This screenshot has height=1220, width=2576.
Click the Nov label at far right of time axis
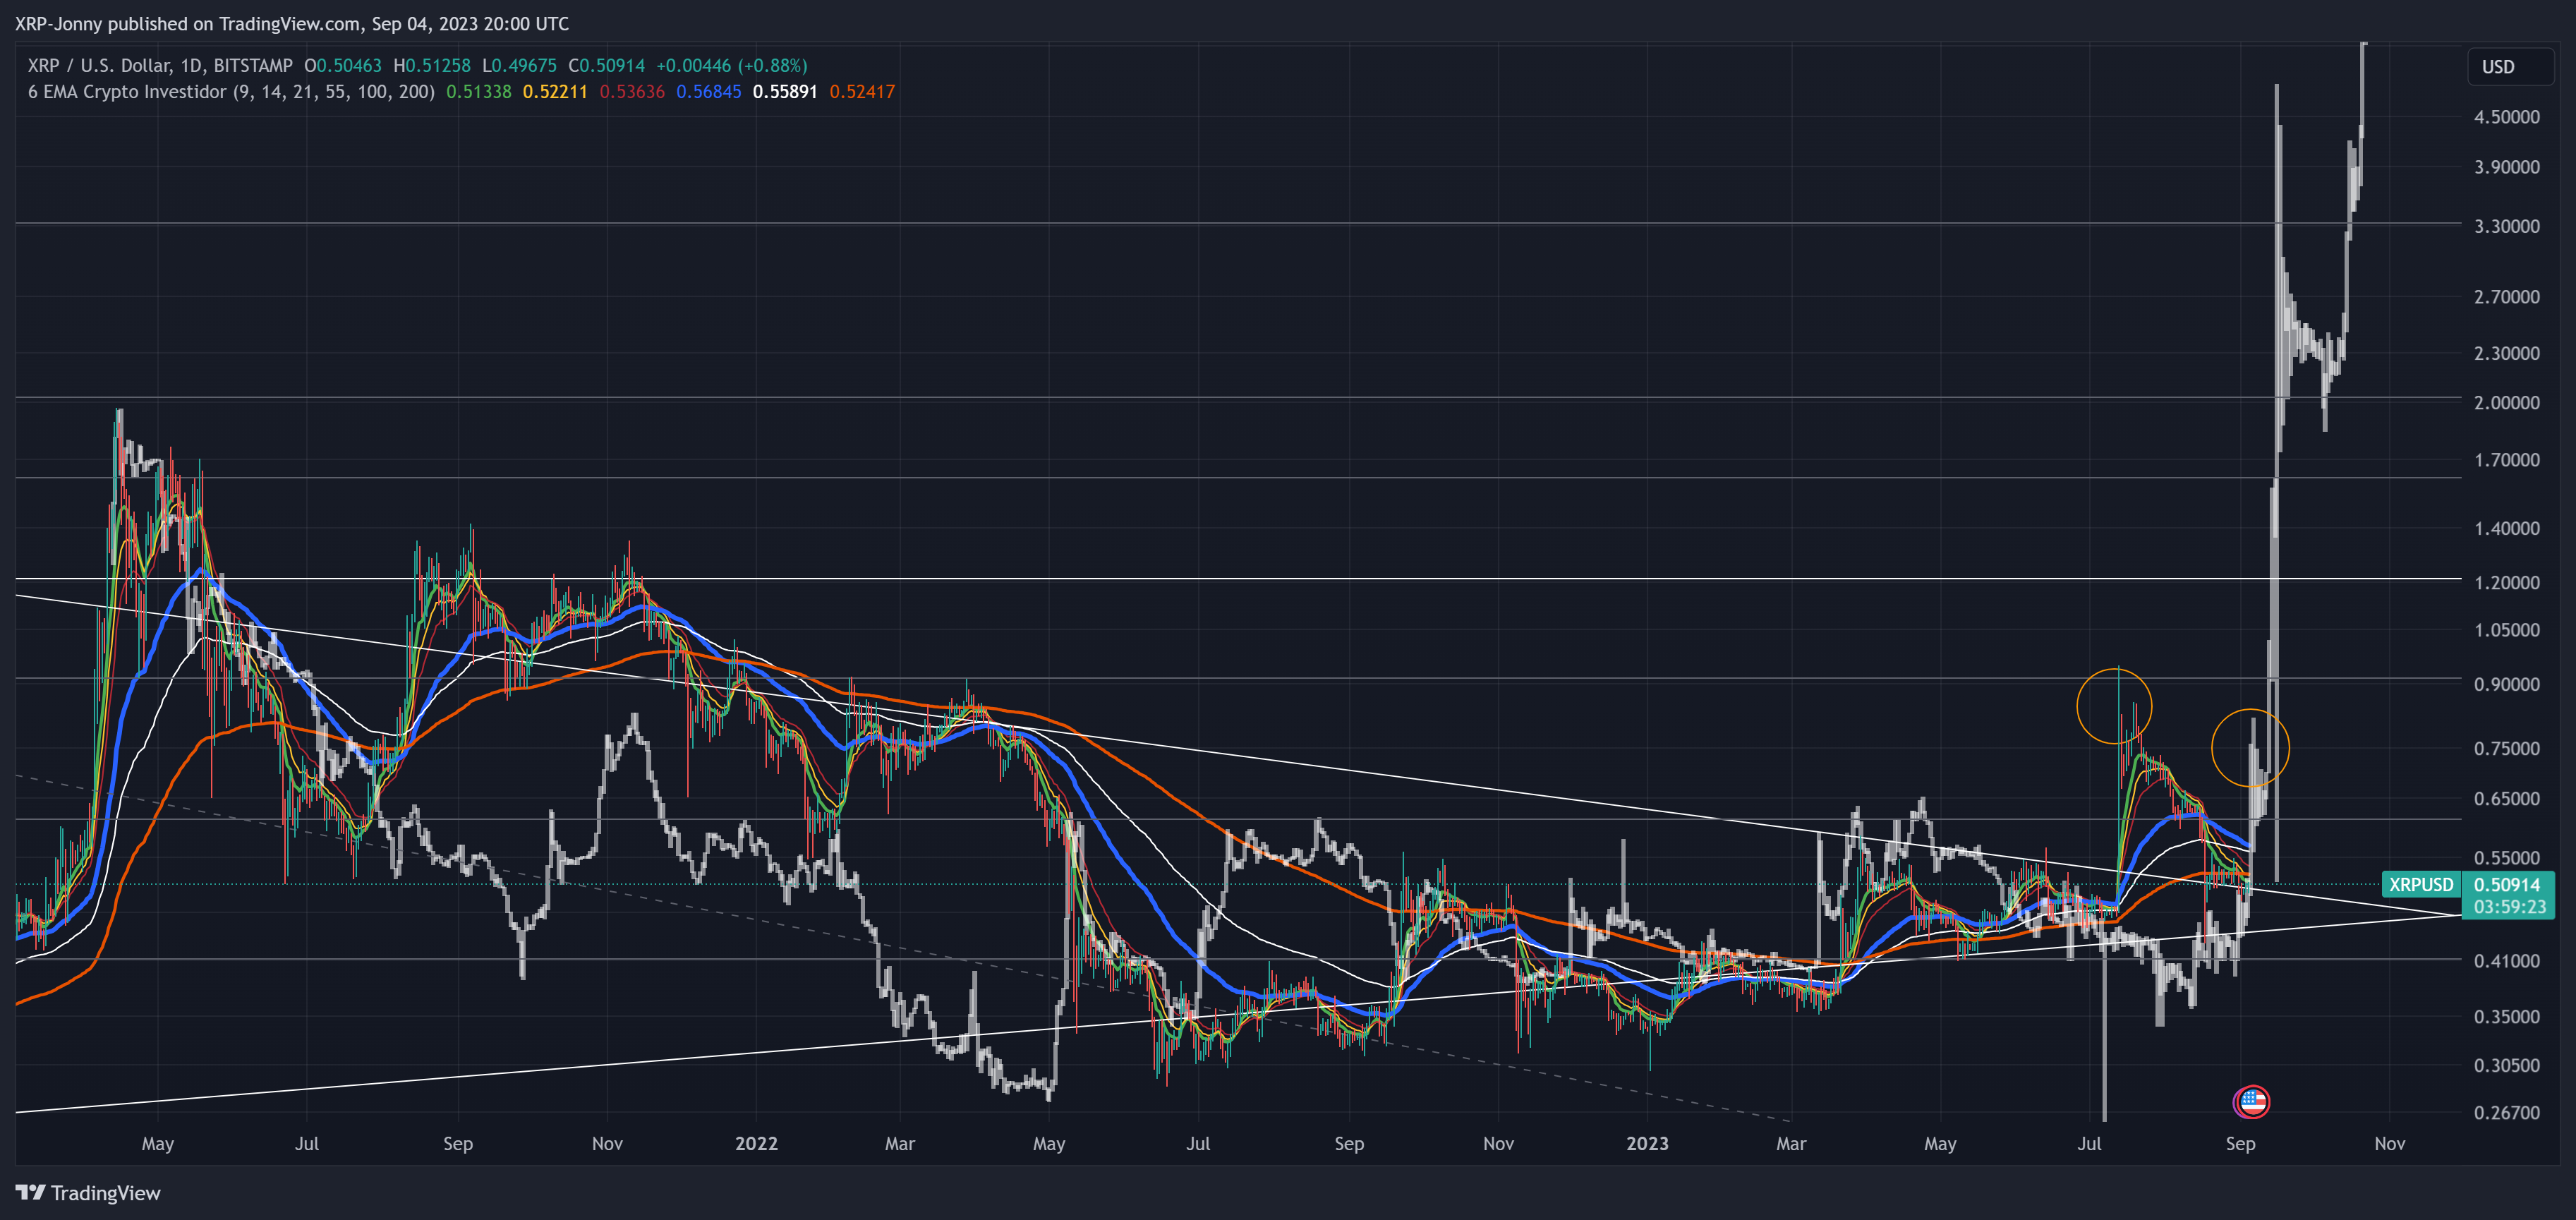pyautogui.click(x=2389, y=1143)
